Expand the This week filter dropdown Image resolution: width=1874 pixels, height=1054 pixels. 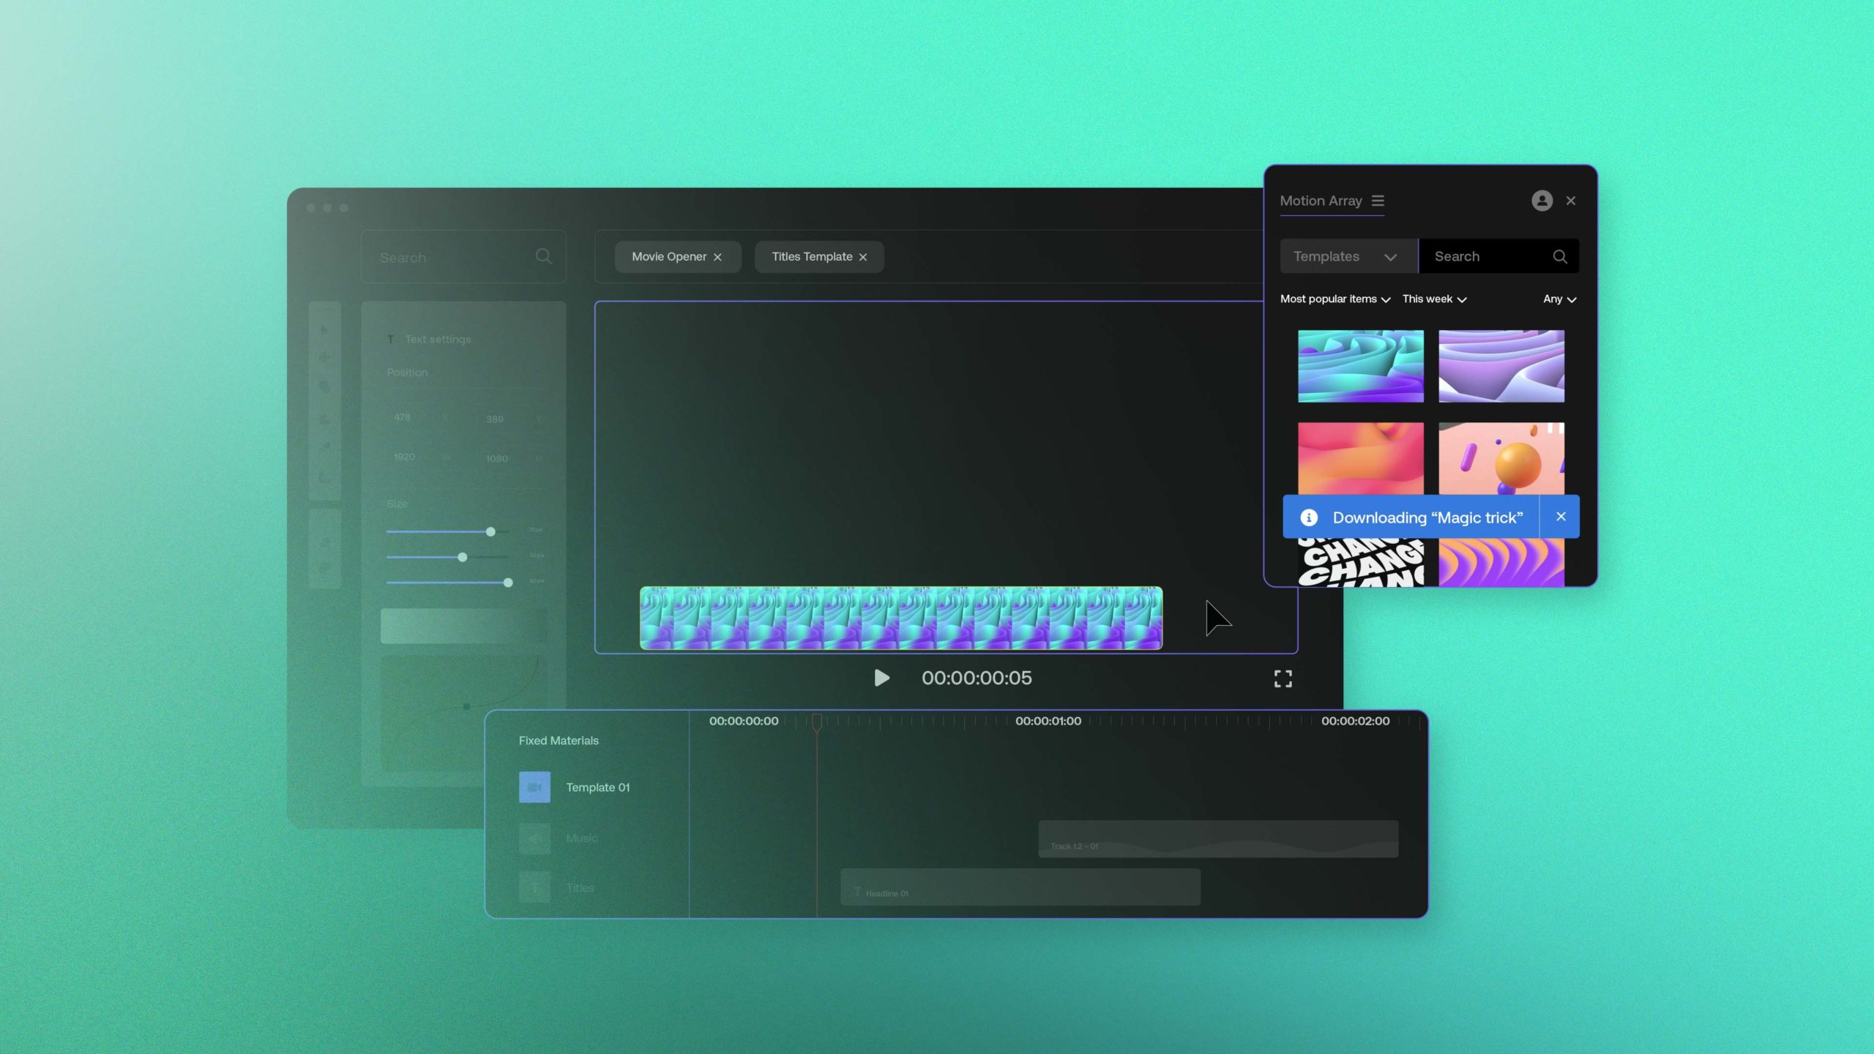click(x=1433, y=299)
